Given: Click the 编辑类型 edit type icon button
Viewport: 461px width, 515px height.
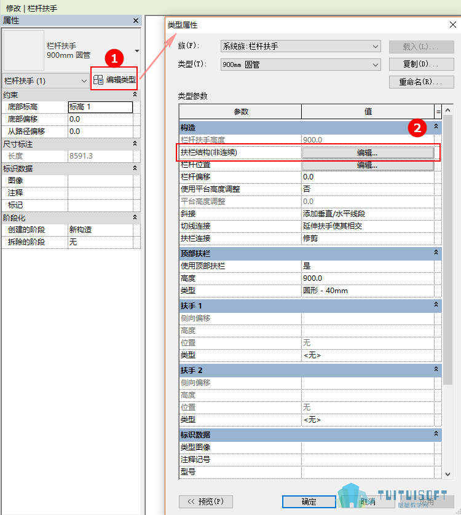Looking at the screenshot, I should 114,79.
